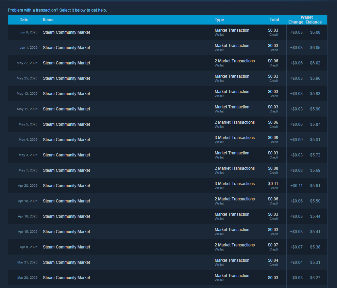Open the May 3, 2025 transaction
The width and height of the screenshot is (337, 288).
click(168, 155)
